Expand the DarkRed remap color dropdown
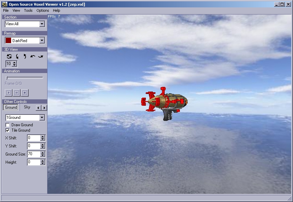Screen dimensions: 293x202 (x=42, y=40)
